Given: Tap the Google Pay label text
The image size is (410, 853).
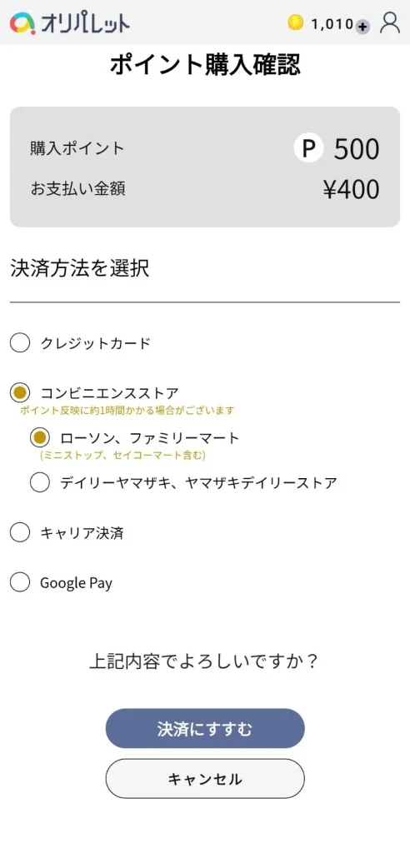Looking at the screenshot, I should coord(76,583).
